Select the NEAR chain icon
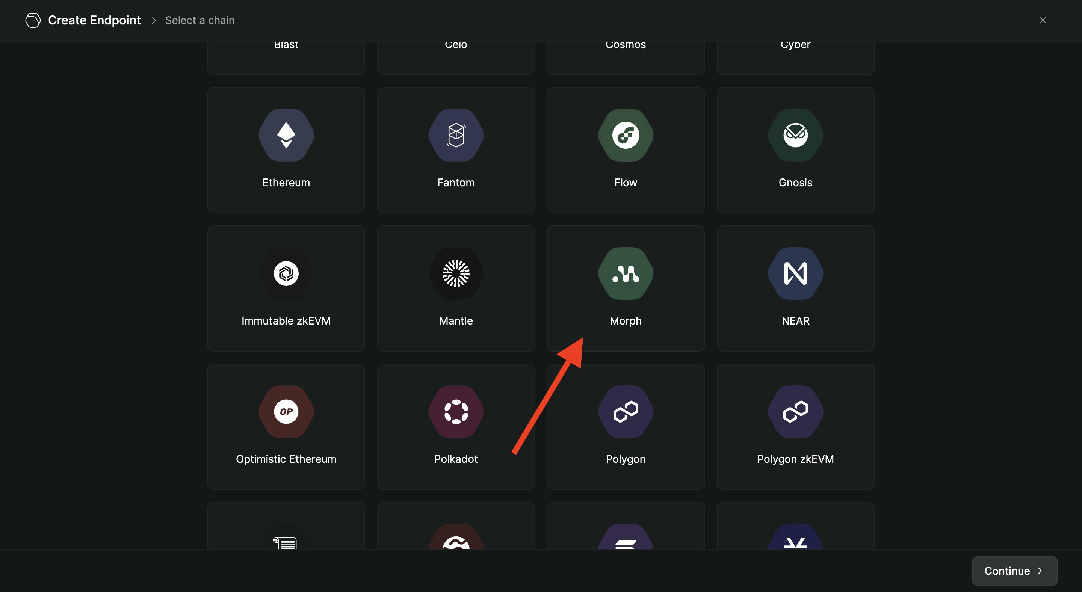1082x592 pixels. point(795,273)
